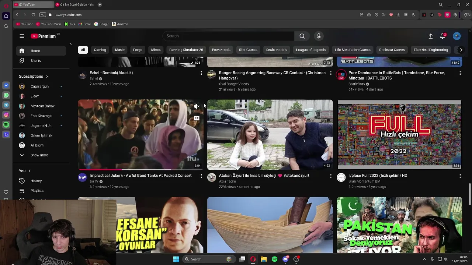Click the browser address bar URL
This screenshot has width=472, height=265.
[x=69, y=15]
